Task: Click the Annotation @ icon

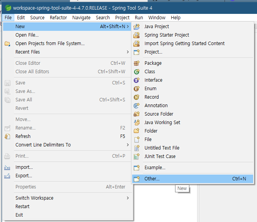Action: point(136,106)
